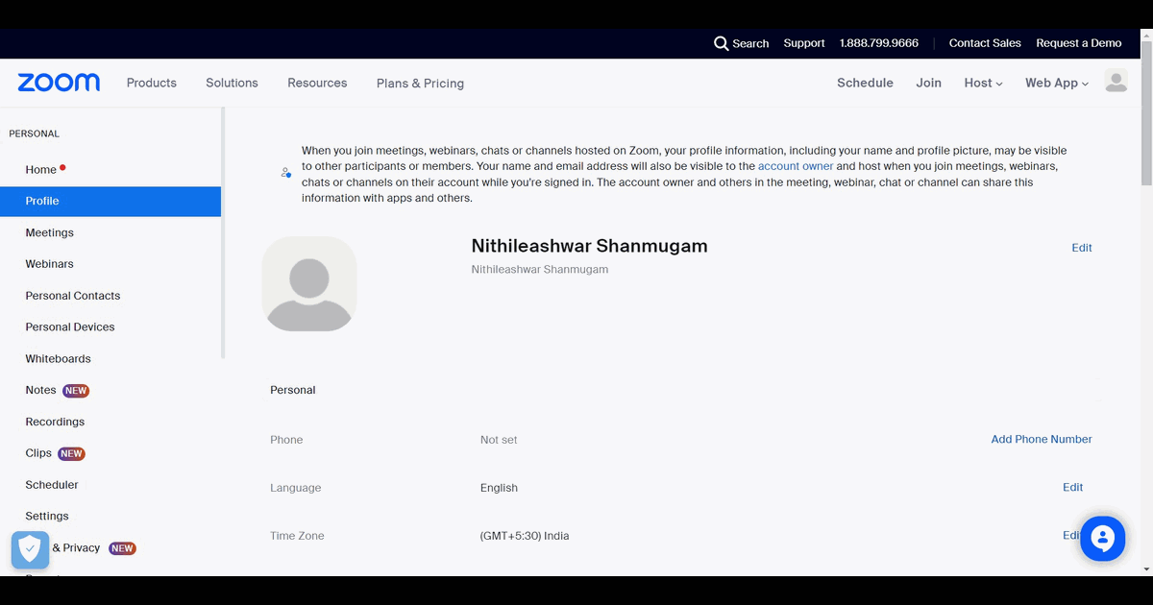This screenshot has height=605, width=1153.
Task: Click the shield privacy badge icon
Action: 30,549
